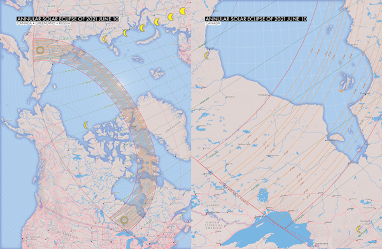
Task: Click the crescent sun icon in the right map's southeast corner
Action: click(358, 229)
